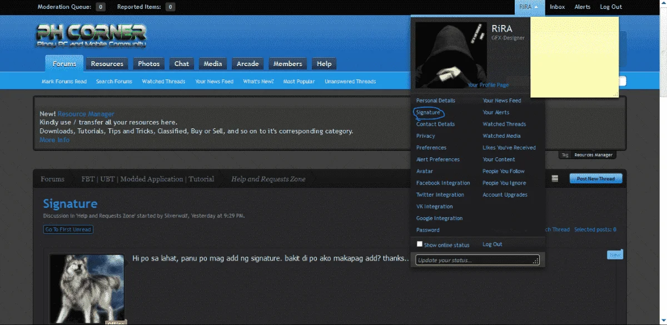Click the New marker on the post
Screen dimensions: 667x325
(x=615, y=255)
